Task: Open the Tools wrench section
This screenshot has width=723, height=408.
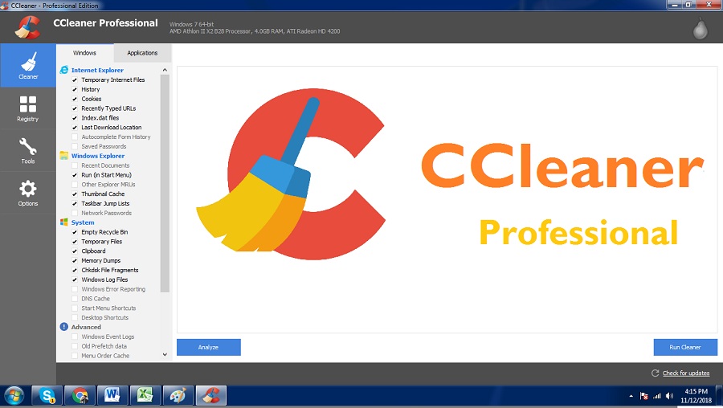Action: coord(28,151)
